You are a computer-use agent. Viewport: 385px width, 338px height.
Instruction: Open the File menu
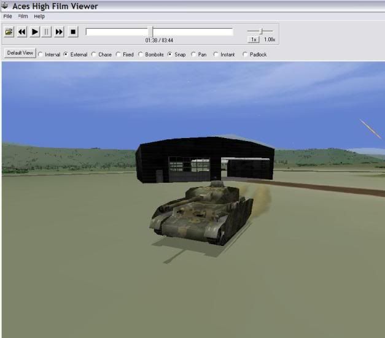7,17
